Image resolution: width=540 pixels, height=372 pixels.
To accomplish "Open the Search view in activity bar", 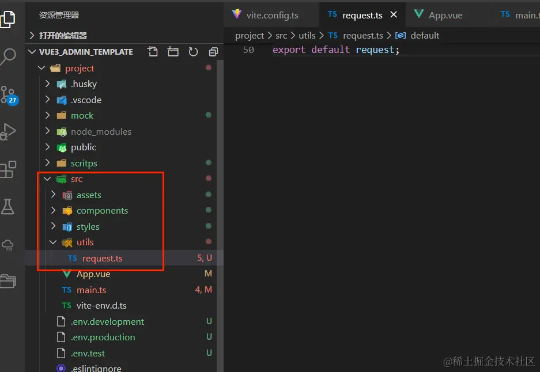I will [x=7, y=56].
